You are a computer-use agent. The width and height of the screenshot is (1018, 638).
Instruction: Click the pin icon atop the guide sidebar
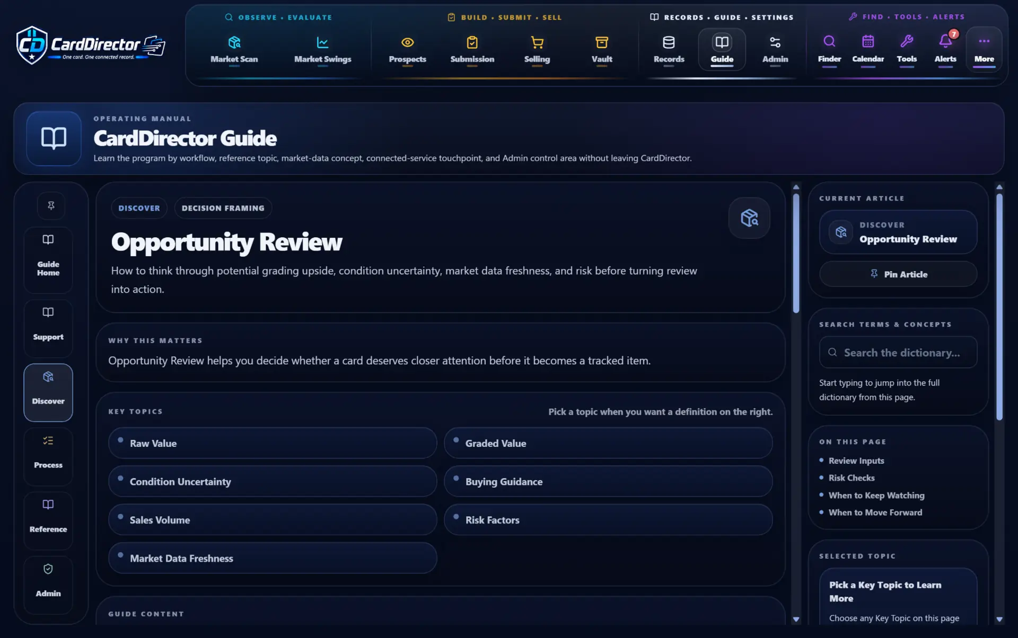pos(51,205)
